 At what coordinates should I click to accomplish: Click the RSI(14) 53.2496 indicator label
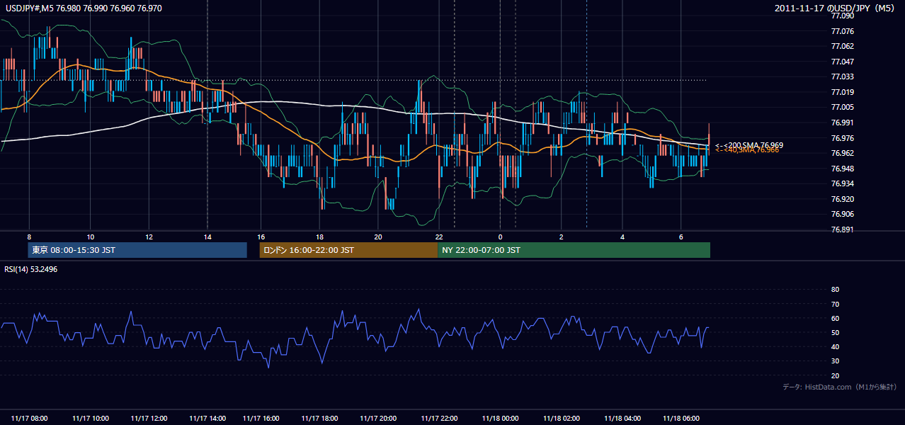[x=31, y=269]
